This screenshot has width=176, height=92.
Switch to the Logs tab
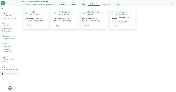pos(73,4)
